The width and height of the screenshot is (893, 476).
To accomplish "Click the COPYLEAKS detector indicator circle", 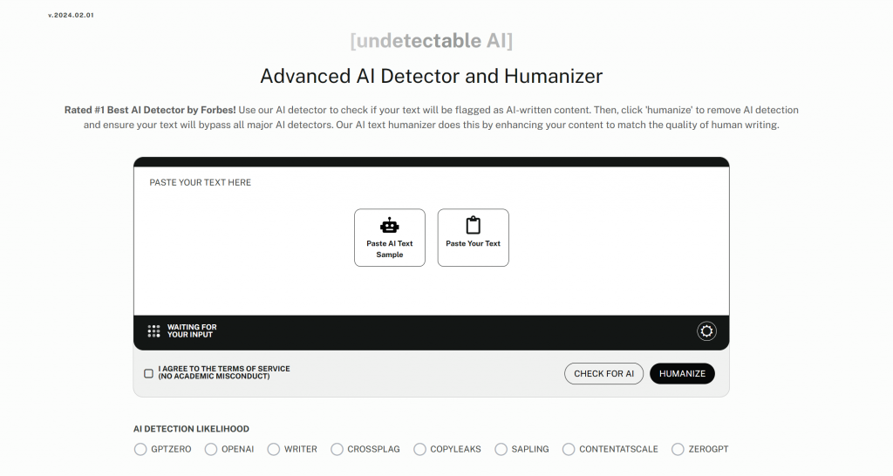I will click(x=419, y=449).
